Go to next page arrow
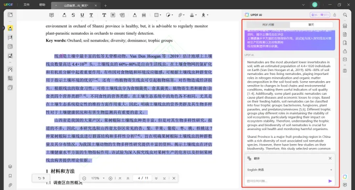Viewport: 355px width, 190px height. click(x=156, y=178)
